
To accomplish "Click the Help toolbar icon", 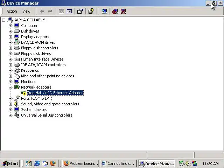I will pos(91,11).
